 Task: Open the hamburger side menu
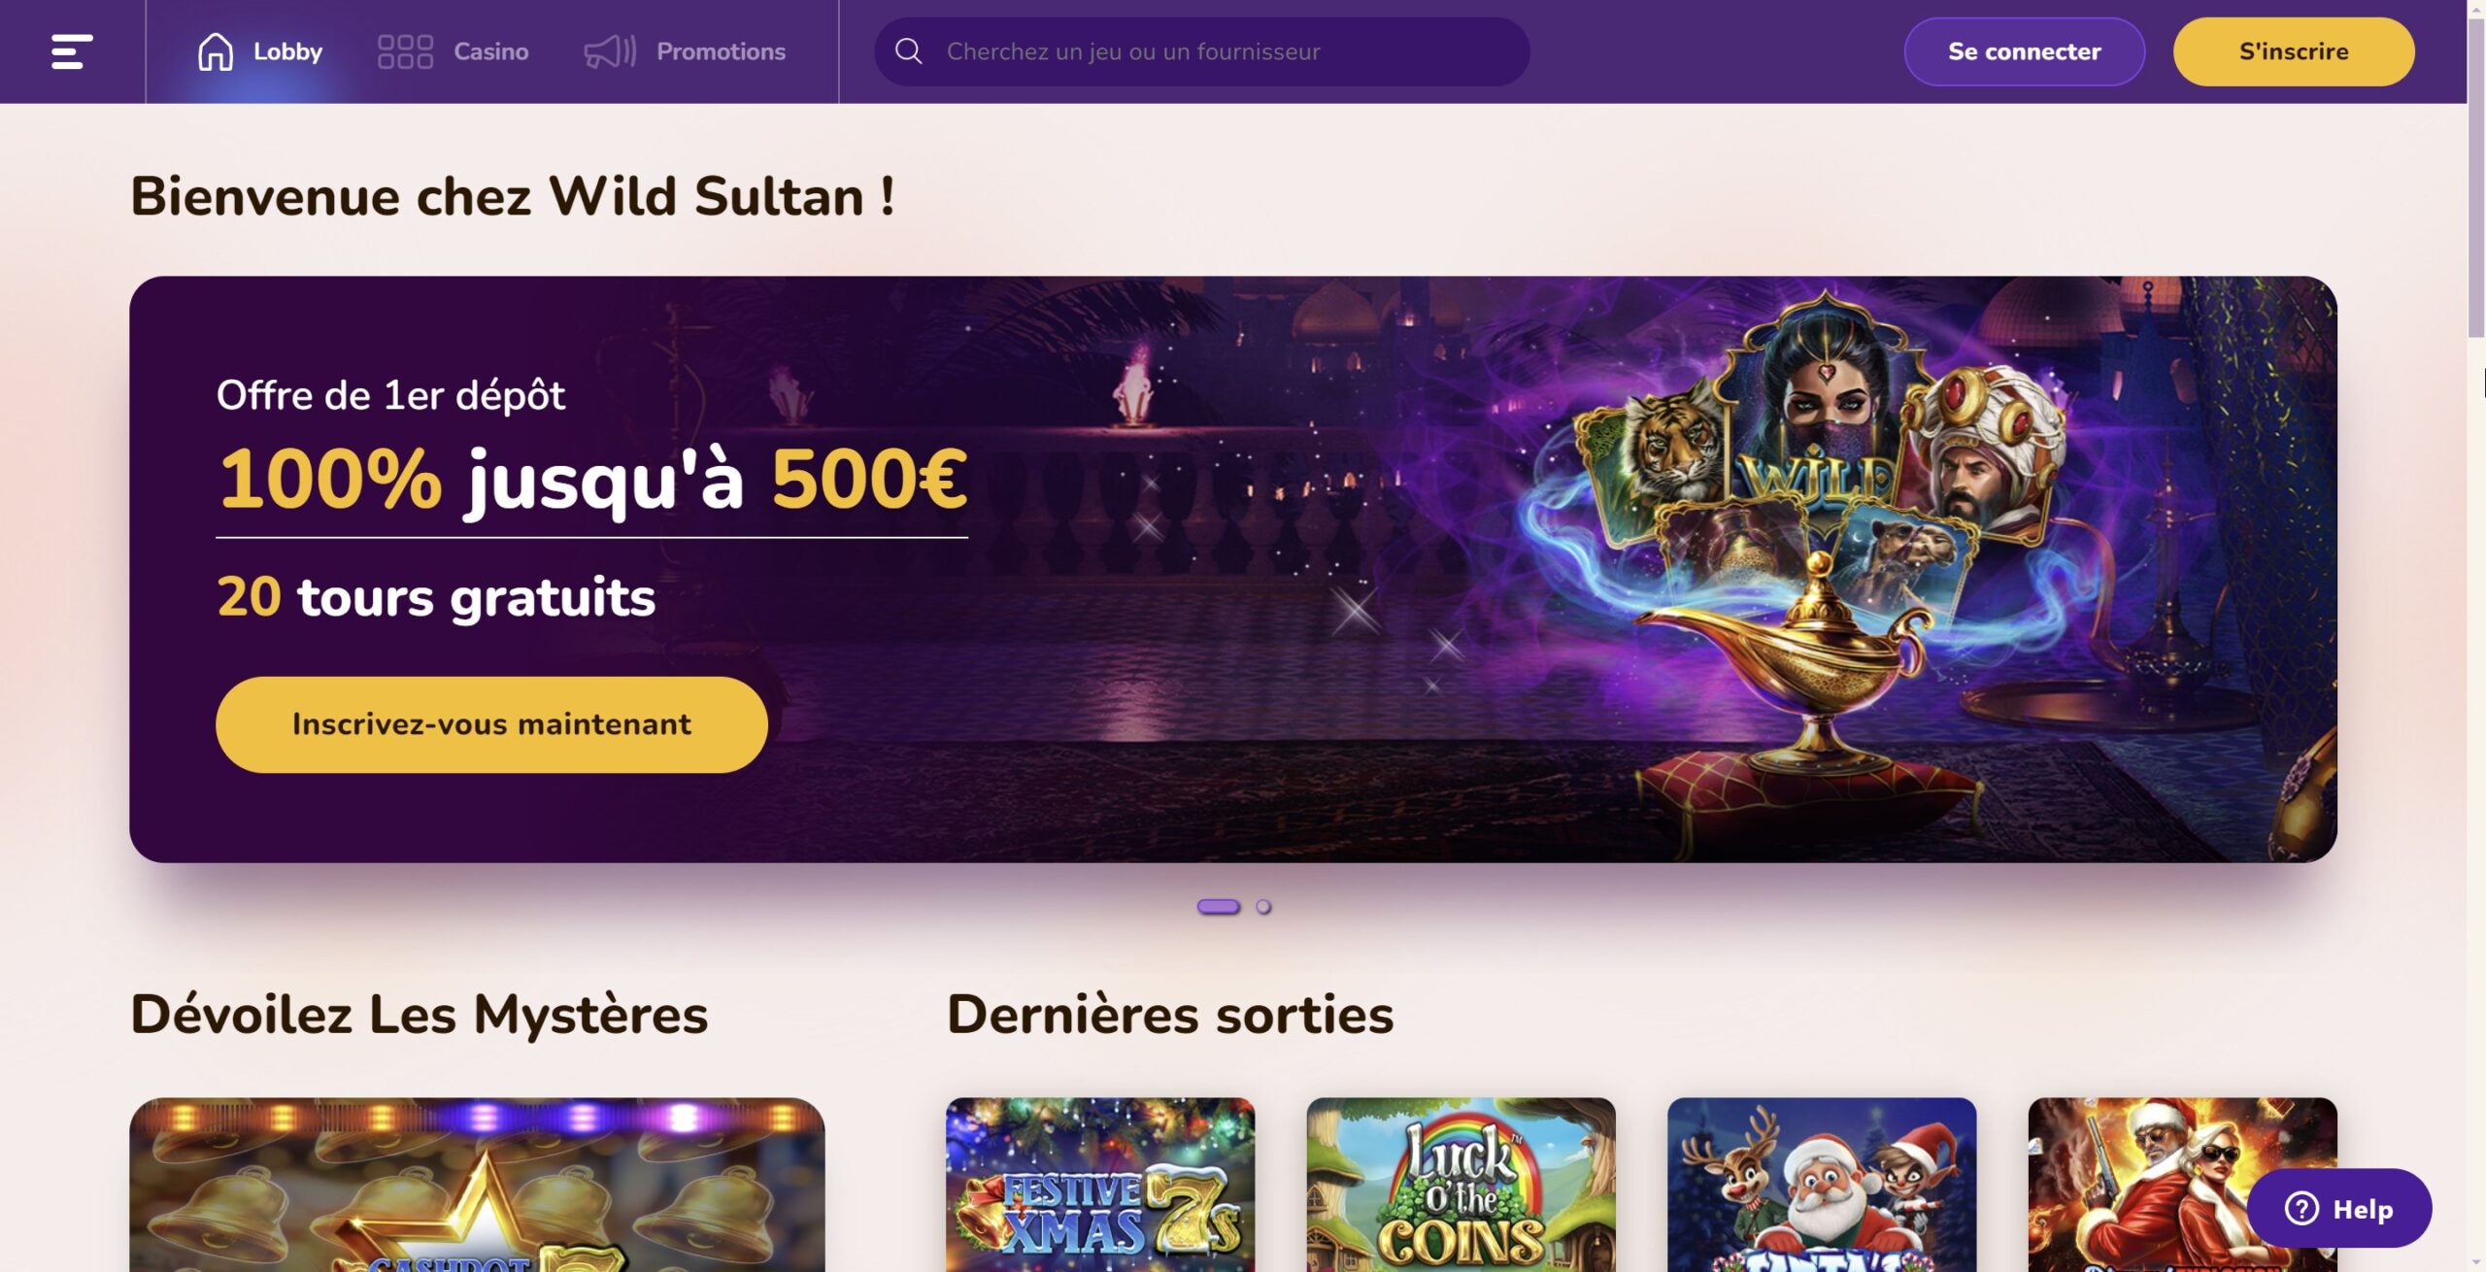tap(72, 51)
